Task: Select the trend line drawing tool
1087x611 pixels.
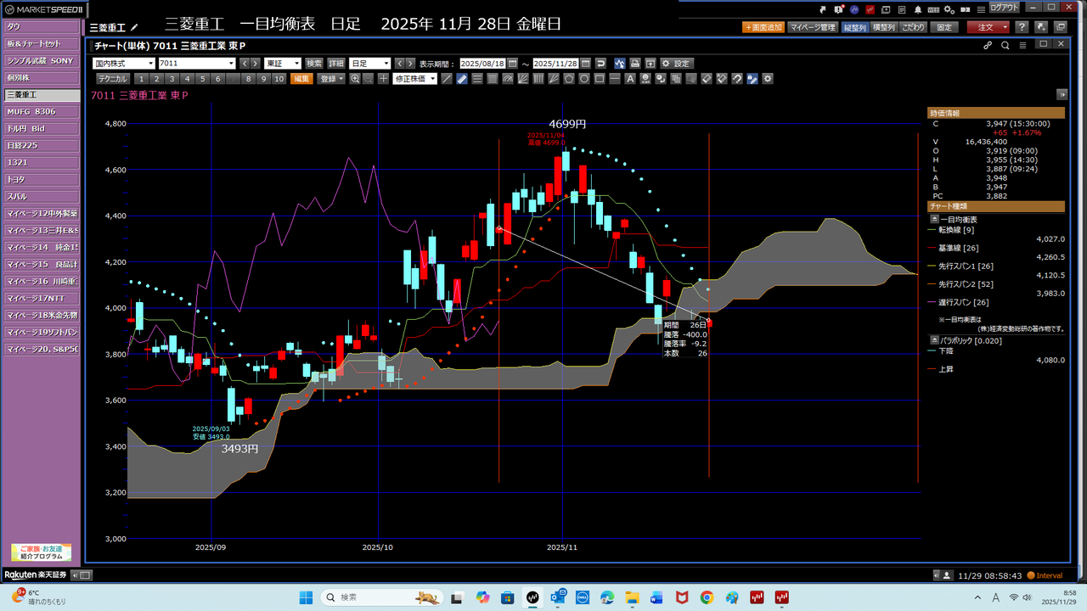Action: (448, 79)
